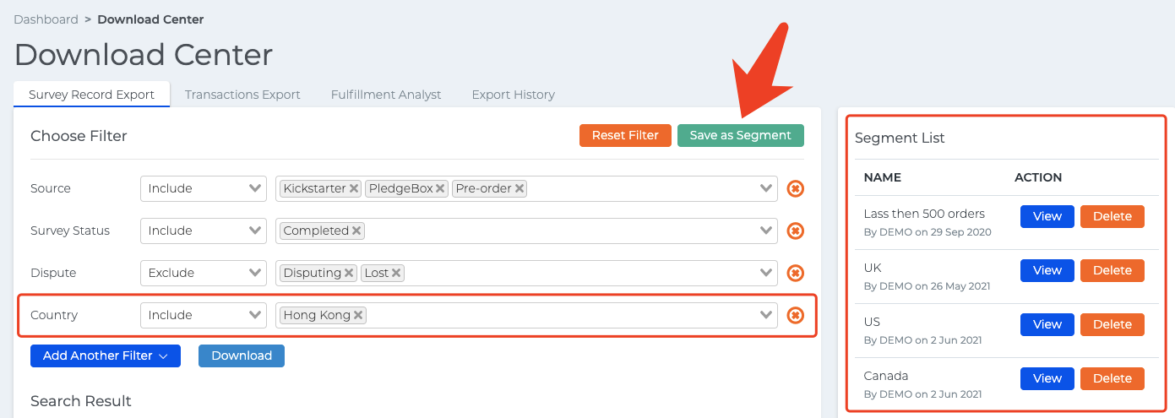Open the Source Include dropdown
Image resolution: width=1175 pixels, height=418 pixels.
[204, 188]
